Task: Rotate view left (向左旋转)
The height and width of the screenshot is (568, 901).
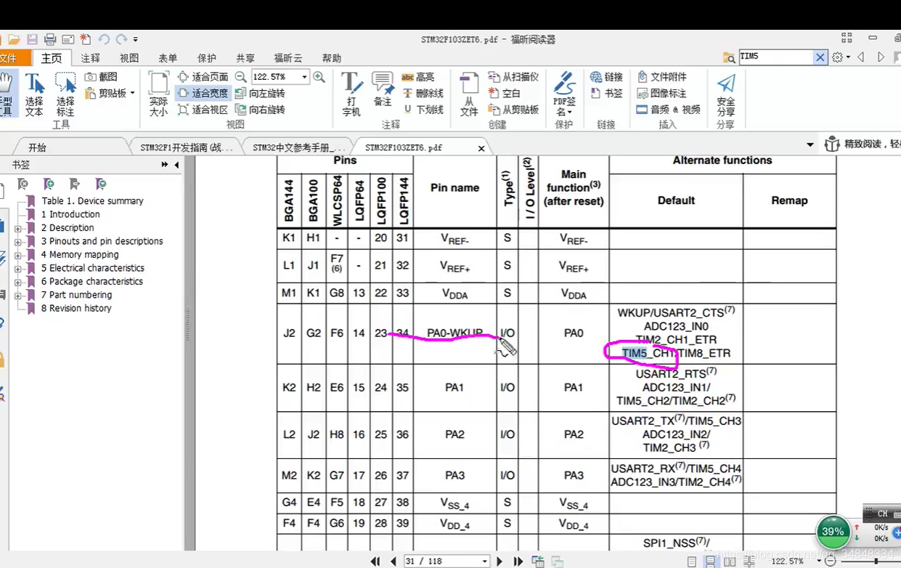Action: coord(260,93)
